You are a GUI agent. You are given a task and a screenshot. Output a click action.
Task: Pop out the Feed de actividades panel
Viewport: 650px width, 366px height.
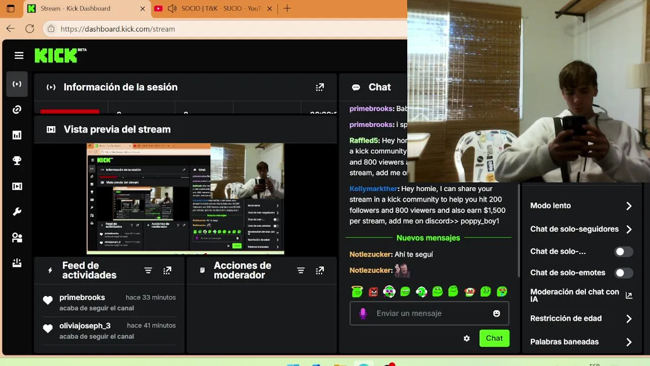[167, 270]
